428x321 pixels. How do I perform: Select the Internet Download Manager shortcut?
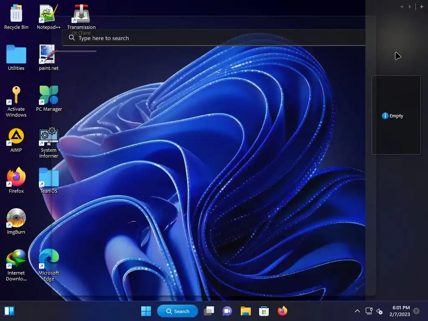pos(16,265)
